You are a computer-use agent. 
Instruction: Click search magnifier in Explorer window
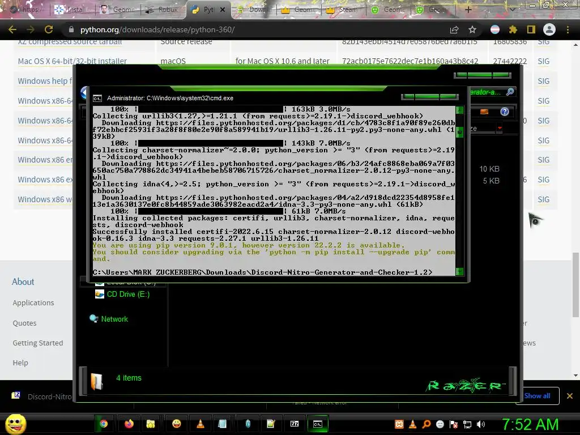(510, 92)
